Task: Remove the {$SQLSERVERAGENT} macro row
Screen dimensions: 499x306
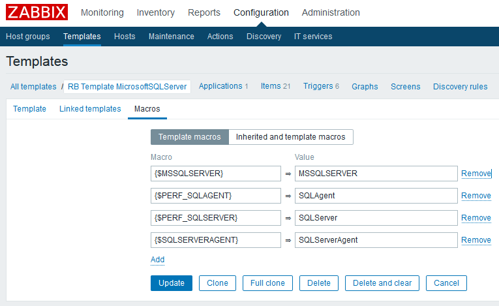Action: 476,240
